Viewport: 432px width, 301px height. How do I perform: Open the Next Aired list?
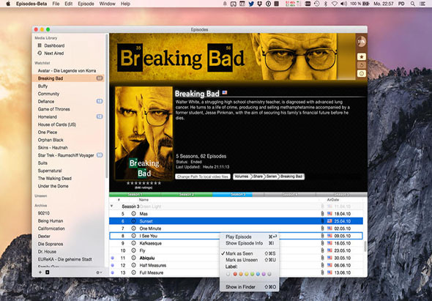pos(51,53)
